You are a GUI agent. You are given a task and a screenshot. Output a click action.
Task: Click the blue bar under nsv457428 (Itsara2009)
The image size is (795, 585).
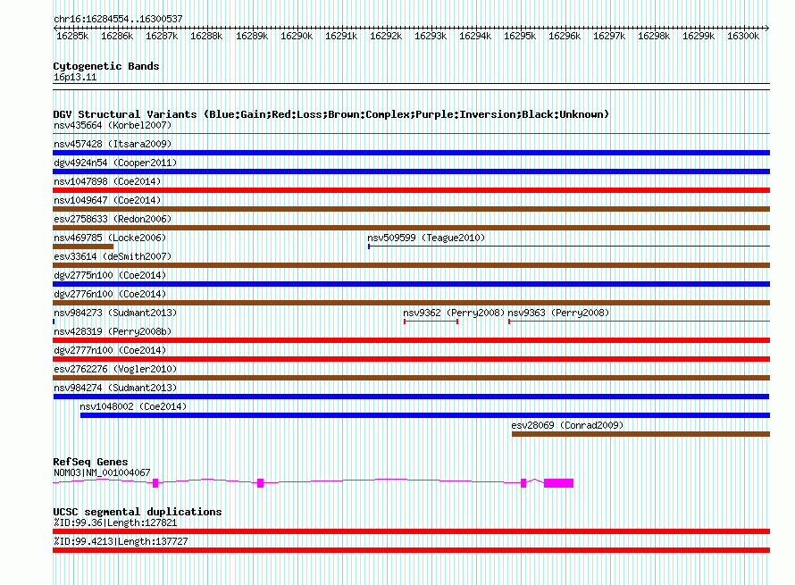(x=411, y=153)
